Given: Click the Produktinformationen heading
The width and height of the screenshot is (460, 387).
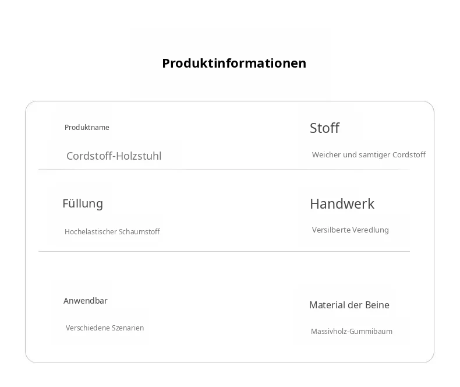Looking at the screenshot, I should point(234,63).
